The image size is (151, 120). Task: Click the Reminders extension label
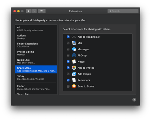[84, 80]
